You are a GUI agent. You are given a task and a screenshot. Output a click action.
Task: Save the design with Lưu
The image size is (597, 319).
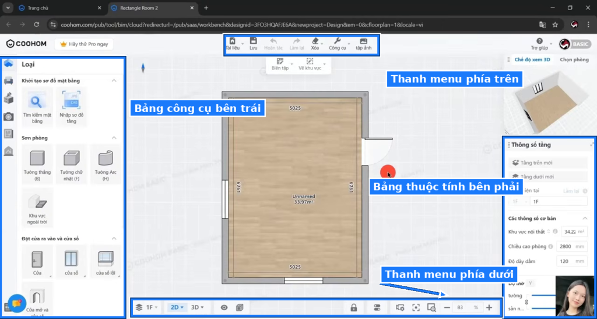coord(253,44)
